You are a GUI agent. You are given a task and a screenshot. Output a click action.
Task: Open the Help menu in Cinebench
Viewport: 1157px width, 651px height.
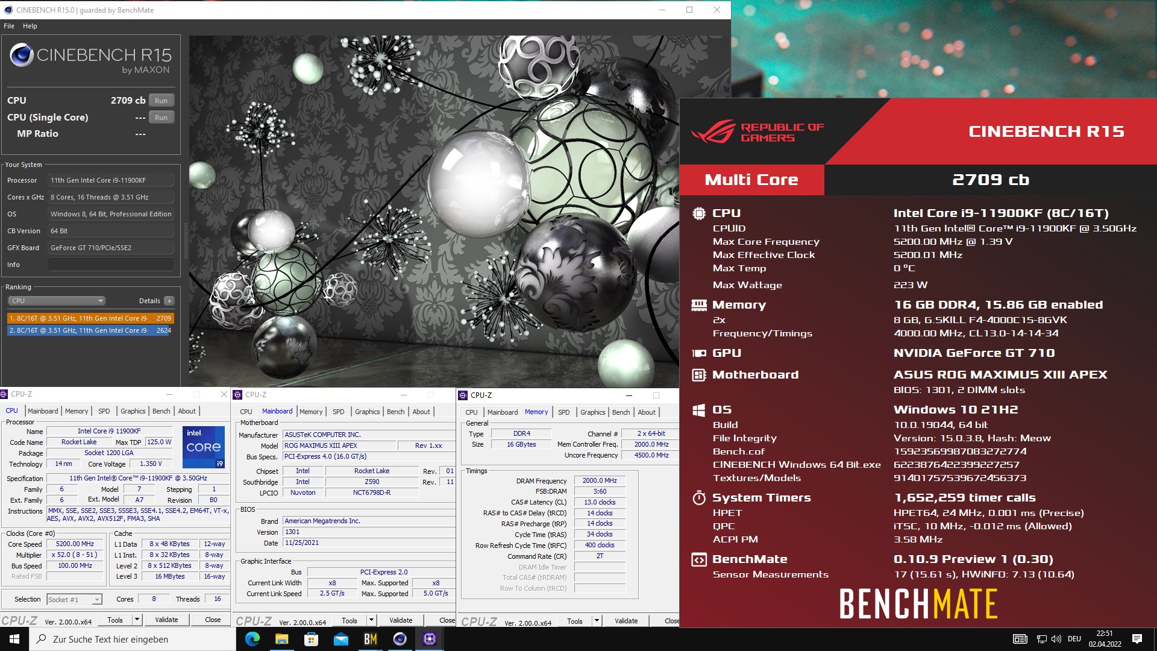pos(30,26)
